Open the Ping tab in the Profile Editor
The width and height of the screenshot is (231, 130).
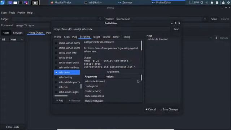pos(75,37)
